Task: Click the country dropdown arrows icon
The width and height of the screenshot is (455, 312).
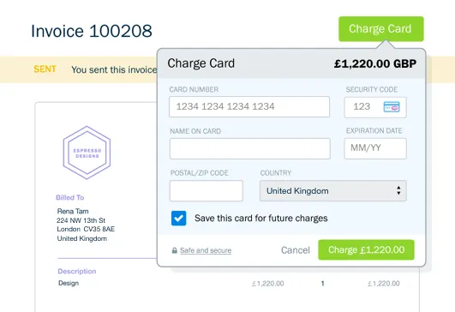Action: pos(398,190)
